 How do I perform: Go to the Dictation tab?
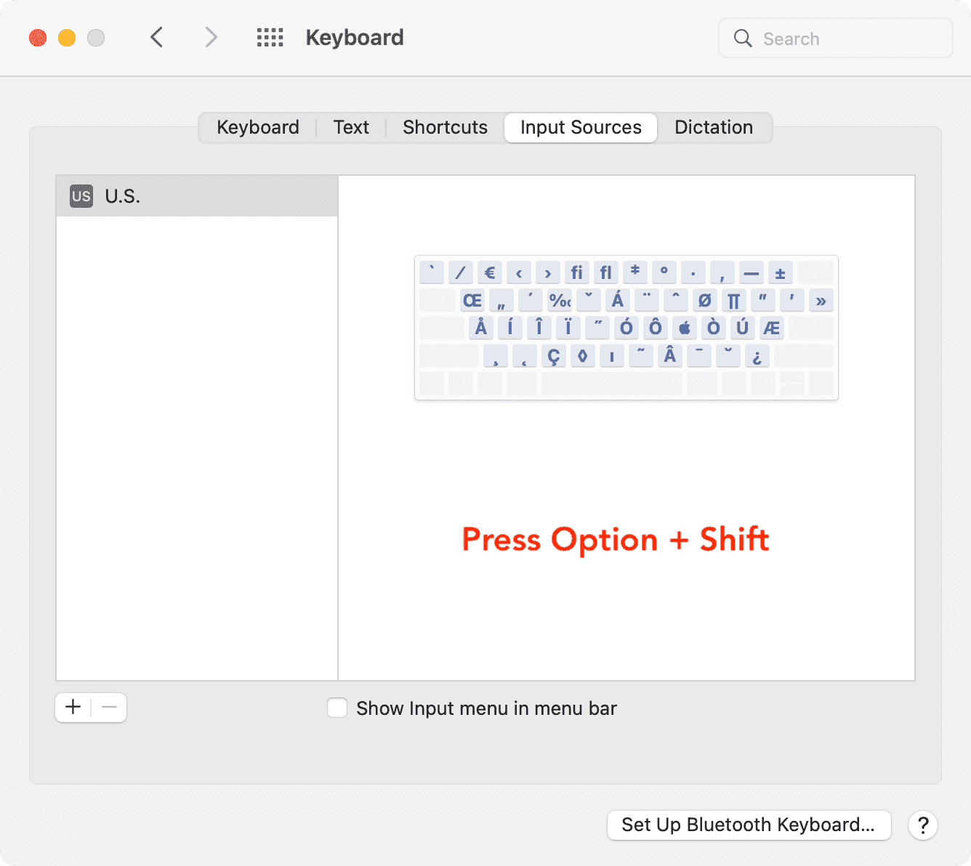click(713, 128)
